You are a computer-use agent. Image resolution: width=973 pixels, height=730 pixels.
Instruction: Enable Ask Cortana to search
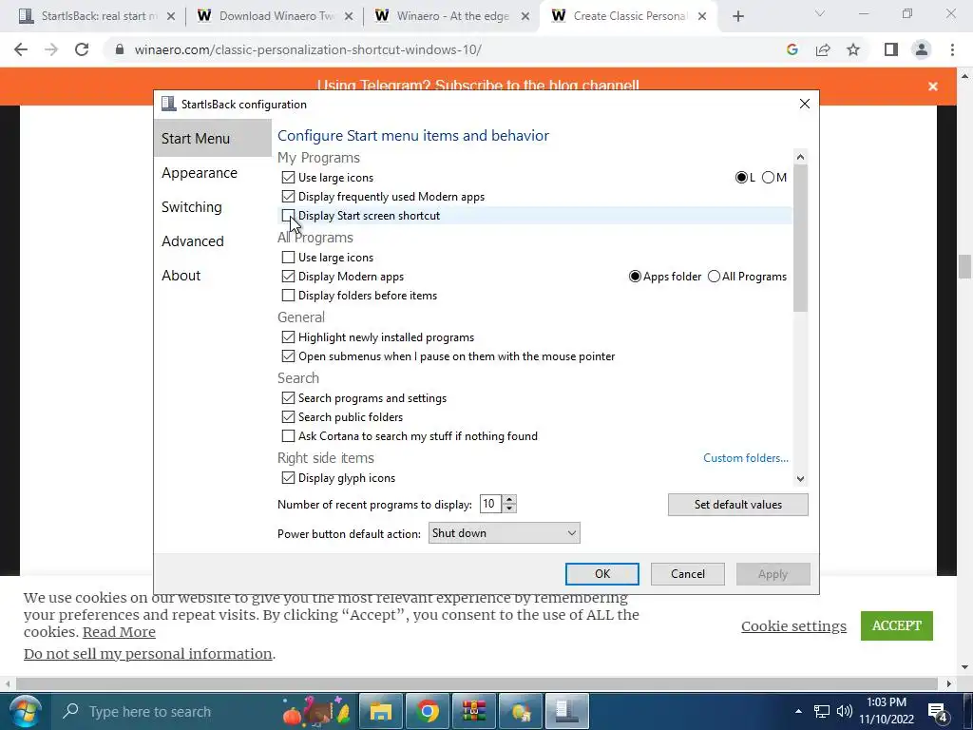[x=288, y=436]
